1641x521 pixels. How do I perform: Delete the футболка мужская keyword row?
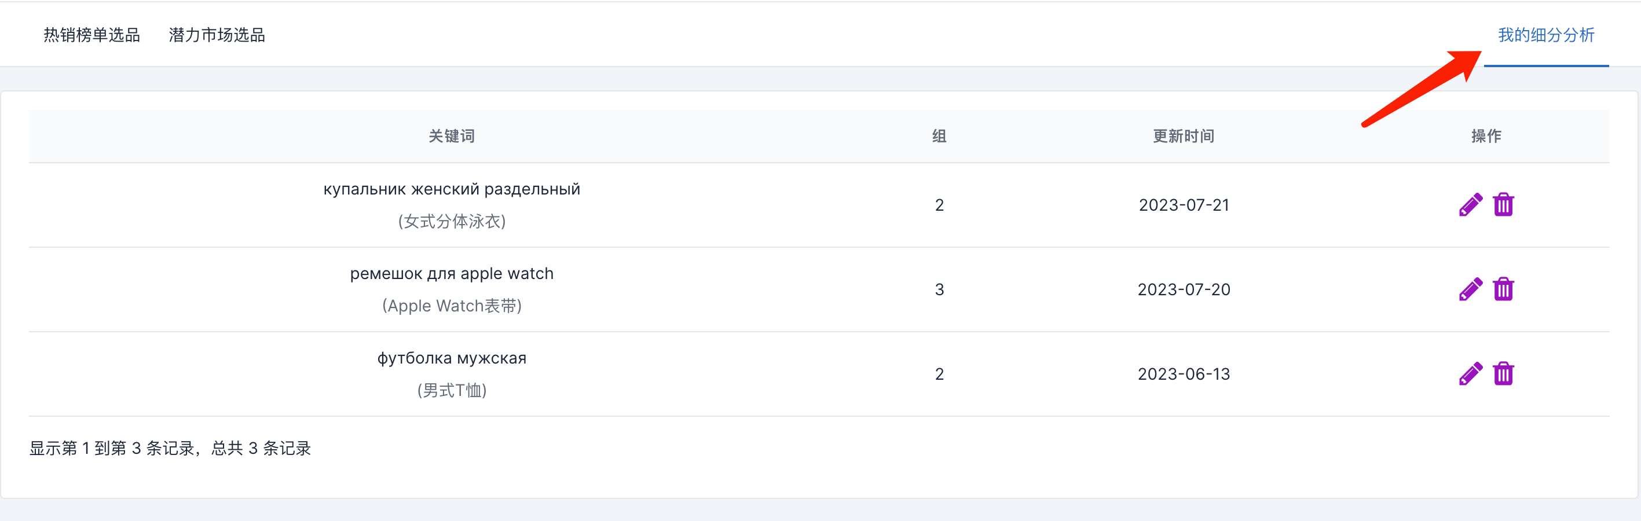(x=1503, y=374)
